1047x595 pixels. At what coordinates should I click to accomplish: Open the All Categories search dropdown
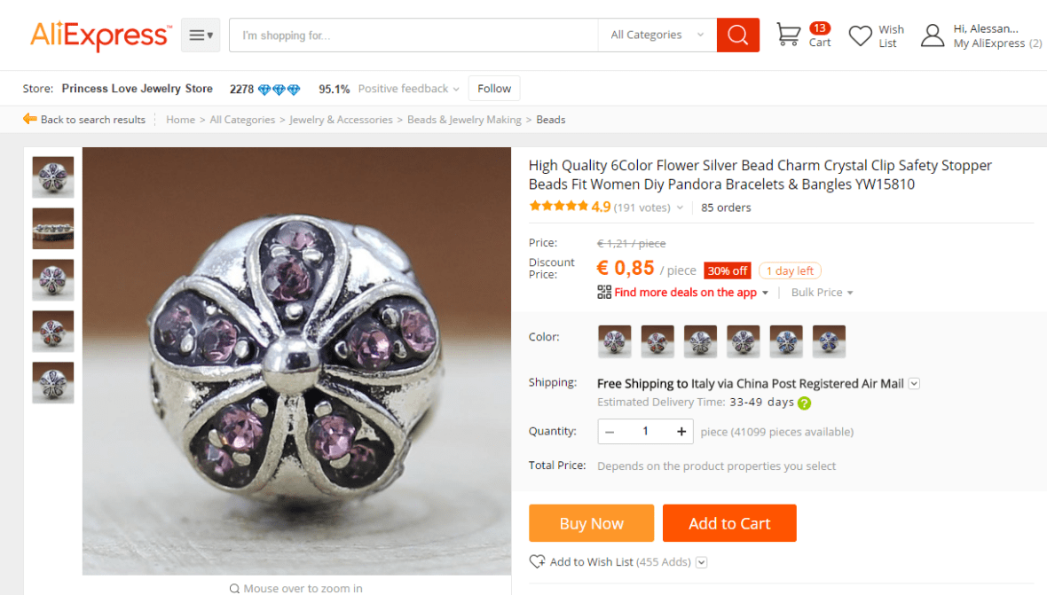(657, 35)
